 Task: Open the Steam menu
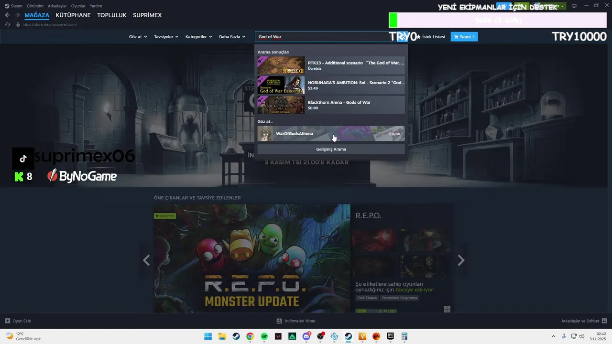coord(13,6)
